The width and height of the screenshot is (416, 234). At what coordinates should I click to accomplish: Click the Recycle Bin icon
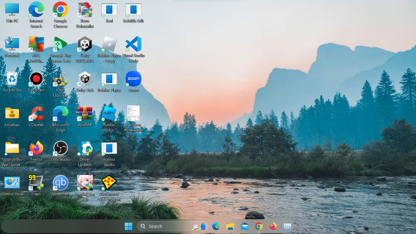[x=12, y=82]
